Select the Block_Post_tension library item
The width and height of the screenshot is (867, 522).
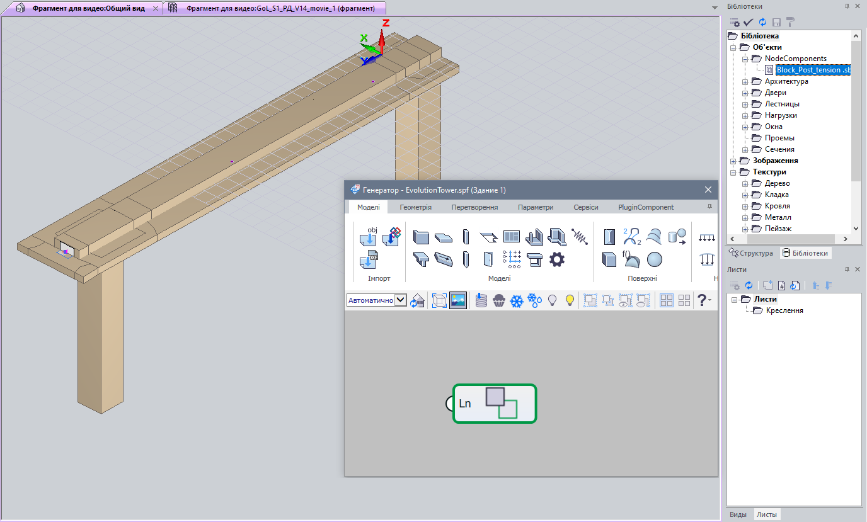tap(813, 70)
